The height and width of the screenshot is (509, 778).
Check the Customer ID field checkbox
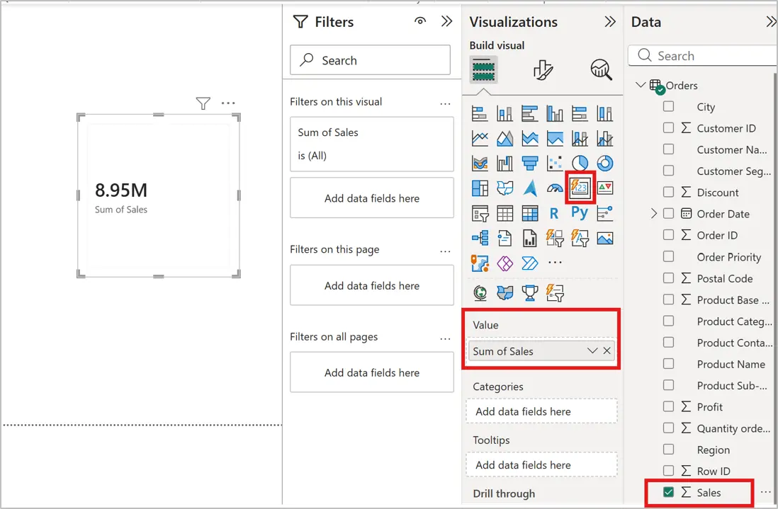tap(668, 128)
